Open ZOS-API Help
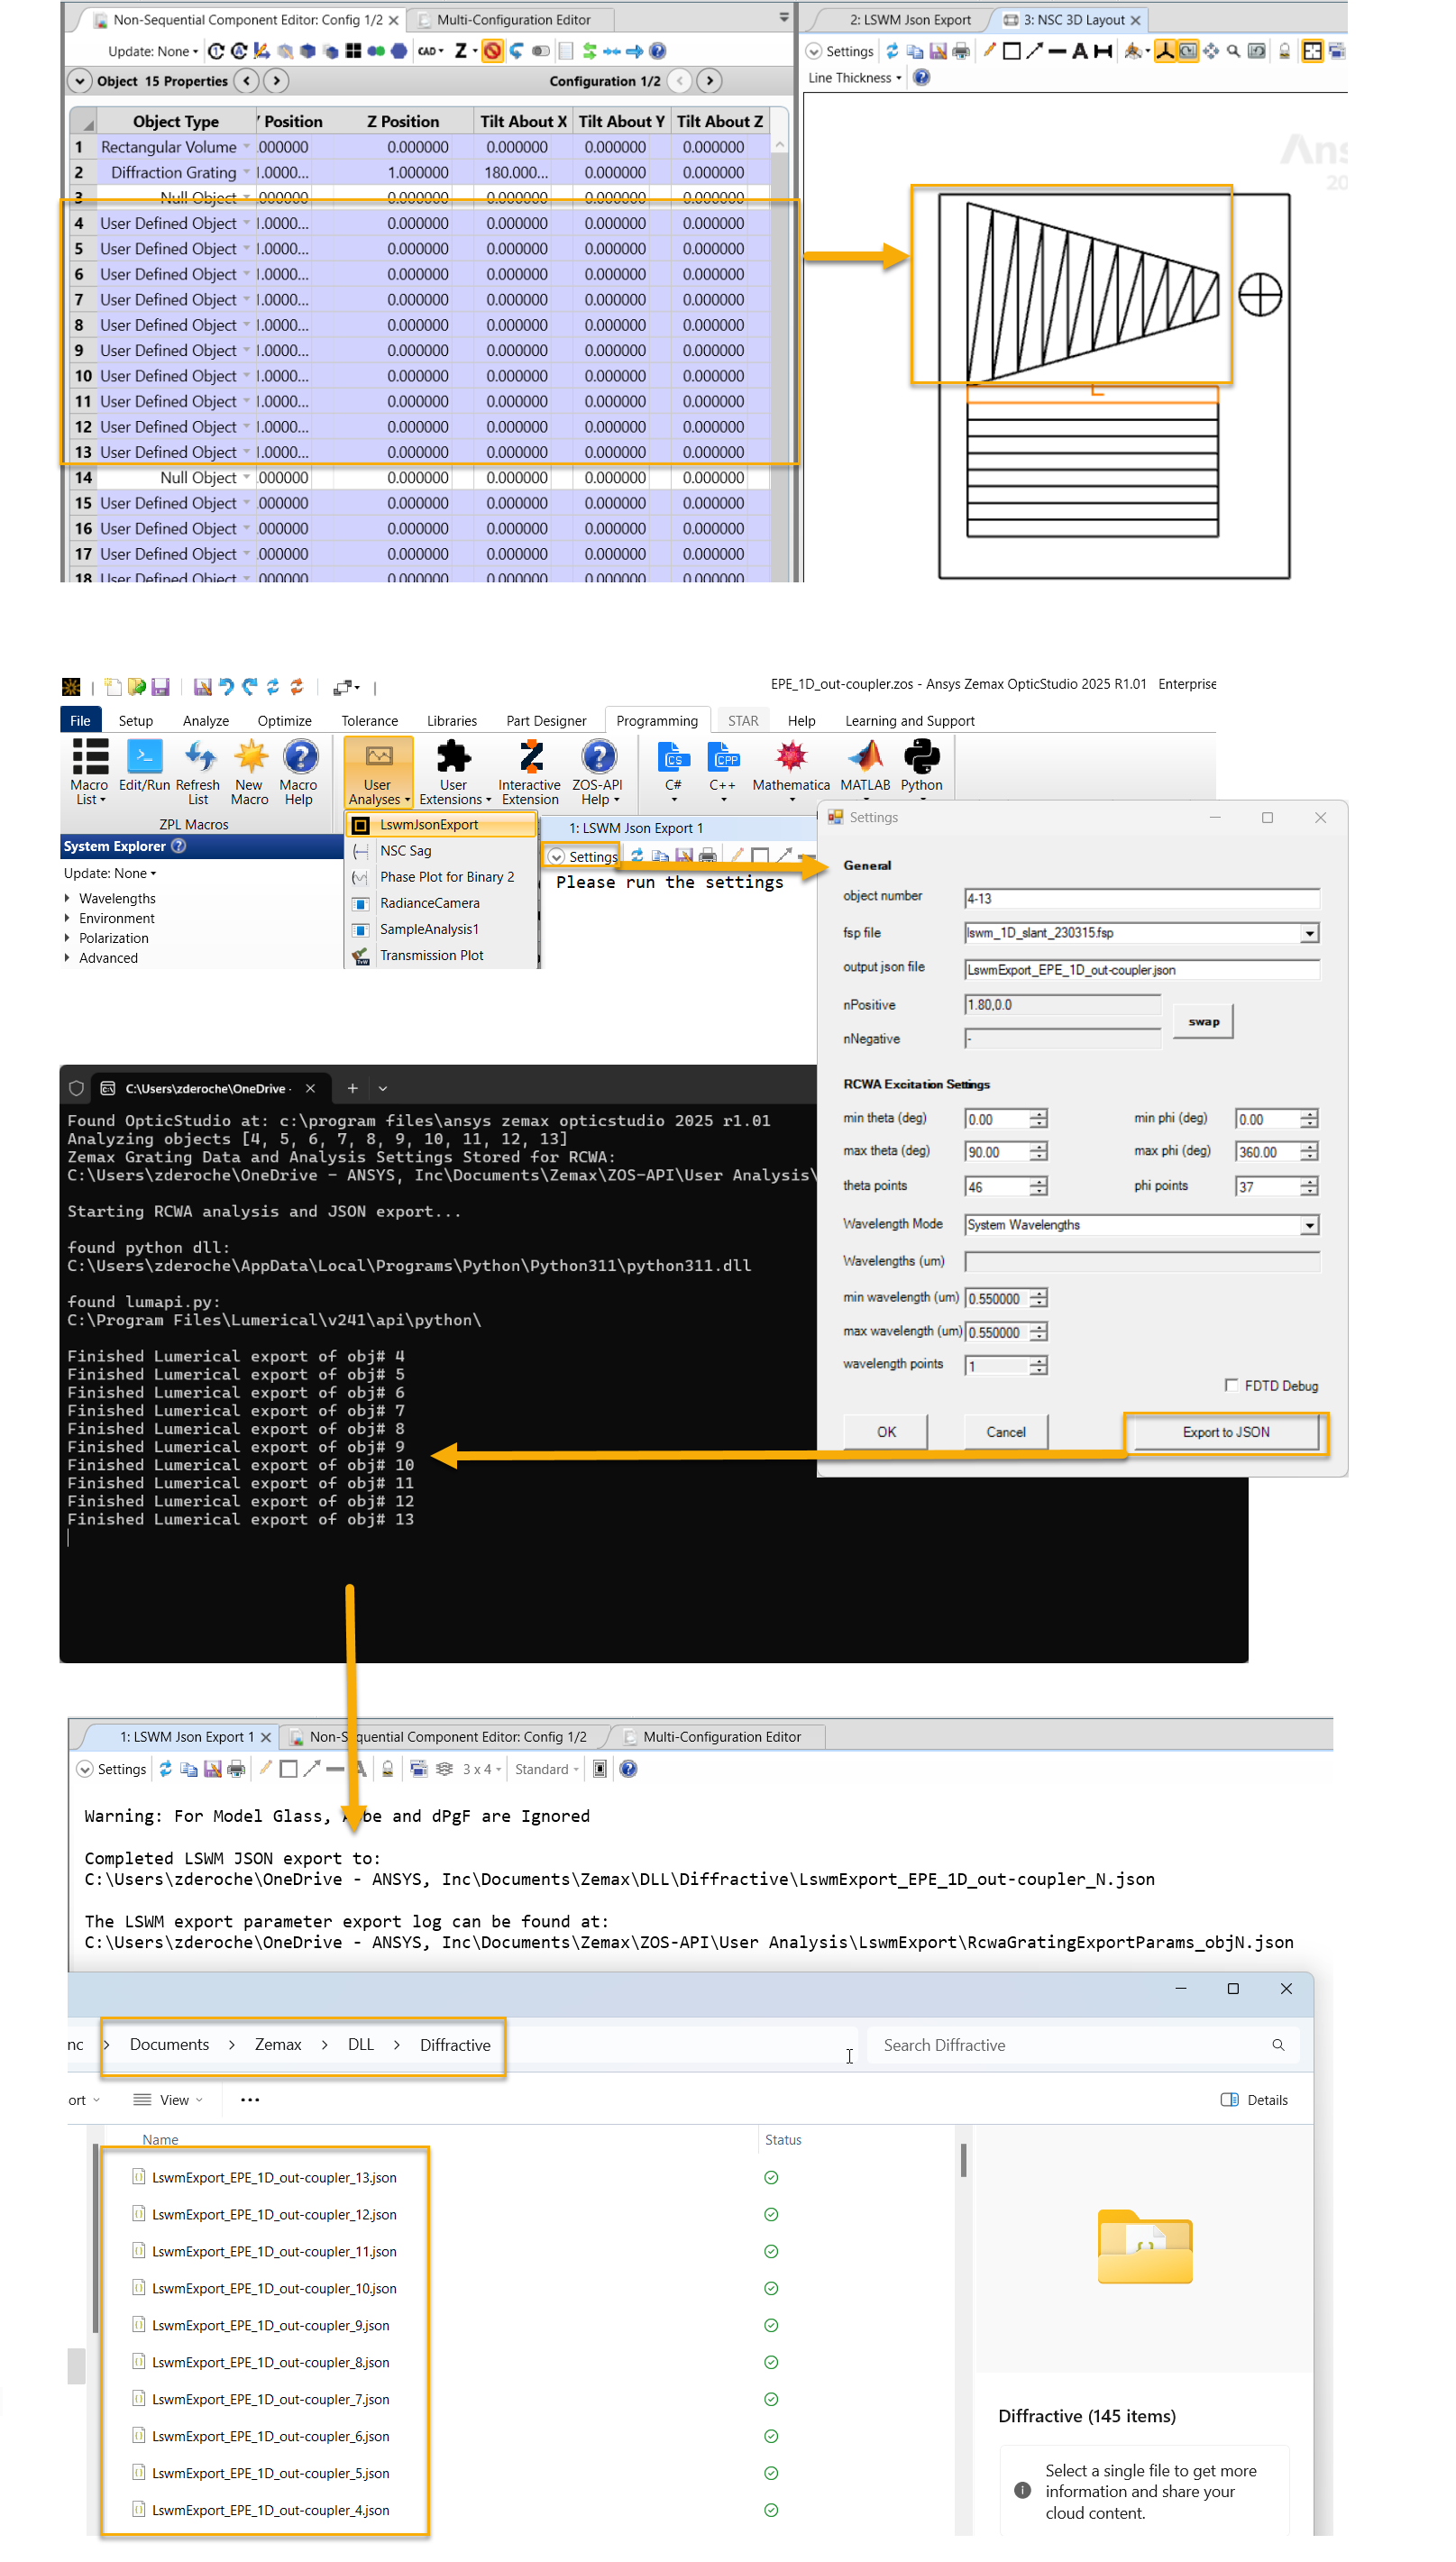This screenshot has height=2562, width=1456. [x=598, y=772]
